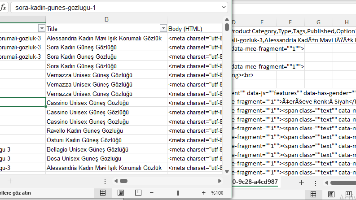356x200 pixels.
Task: Click the Body (HTML) header cell
Action: click(195, 29)
